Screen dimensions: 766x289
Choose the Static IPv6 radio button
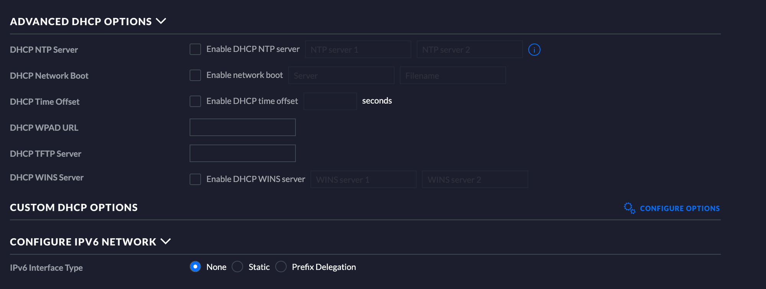[237, 267]
